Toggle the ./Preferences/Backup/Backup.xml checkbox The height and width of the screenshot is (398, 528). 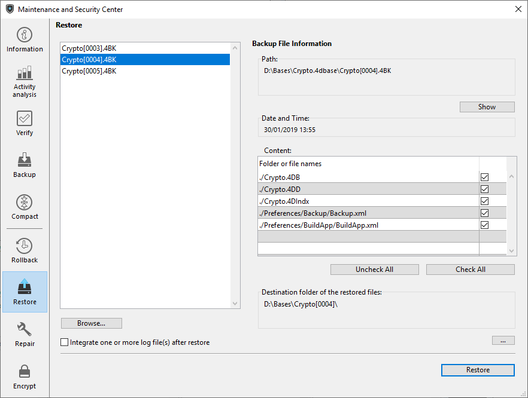[x=485, y=213]
